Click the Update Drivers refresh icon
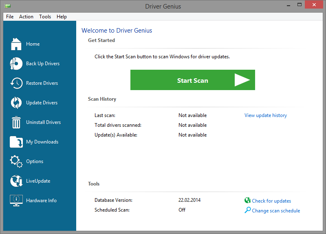 16,103
